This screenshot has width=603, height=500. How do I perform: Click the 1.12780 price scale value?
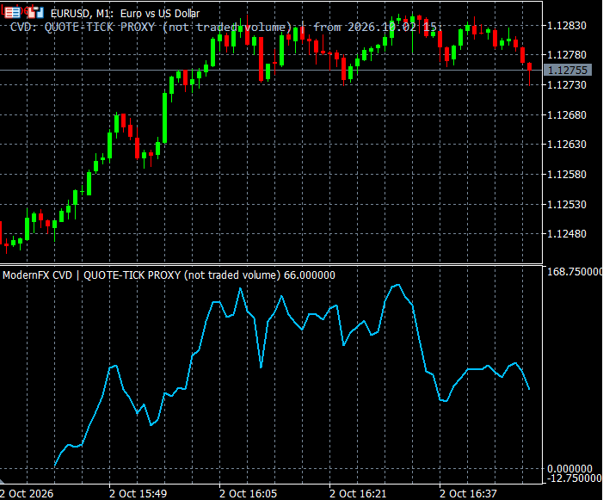point(567,55)
